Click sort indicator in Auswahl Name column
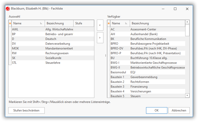 [x=41, y=23]
